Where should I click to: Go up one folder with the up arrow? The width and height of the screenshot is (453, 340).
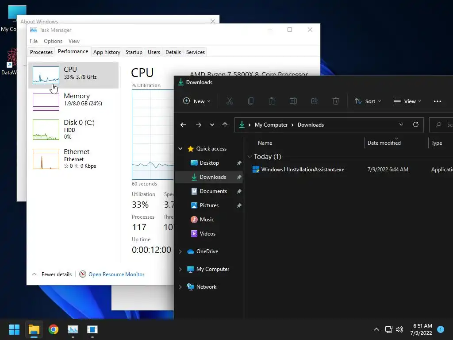point(225,124)
